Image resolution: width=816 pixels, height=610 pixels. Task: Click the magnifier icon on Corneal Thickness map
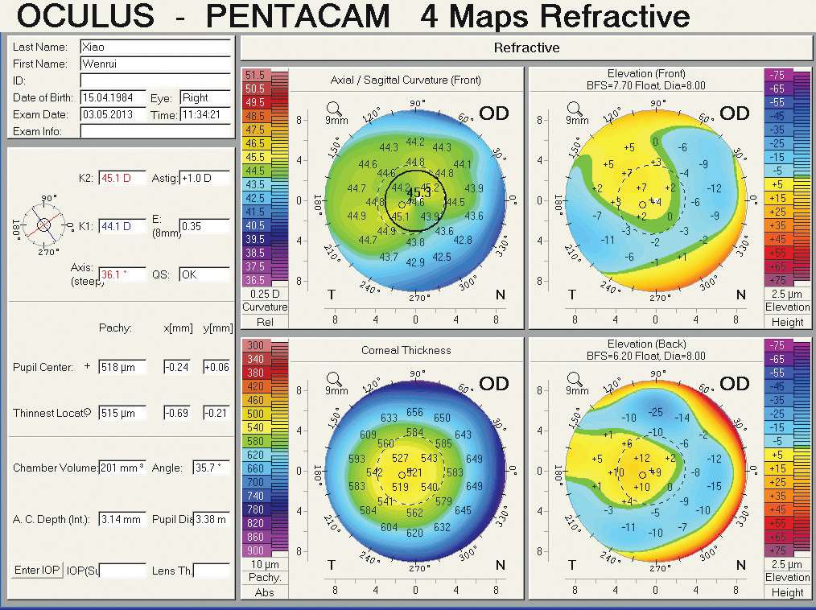pos(334,380)
